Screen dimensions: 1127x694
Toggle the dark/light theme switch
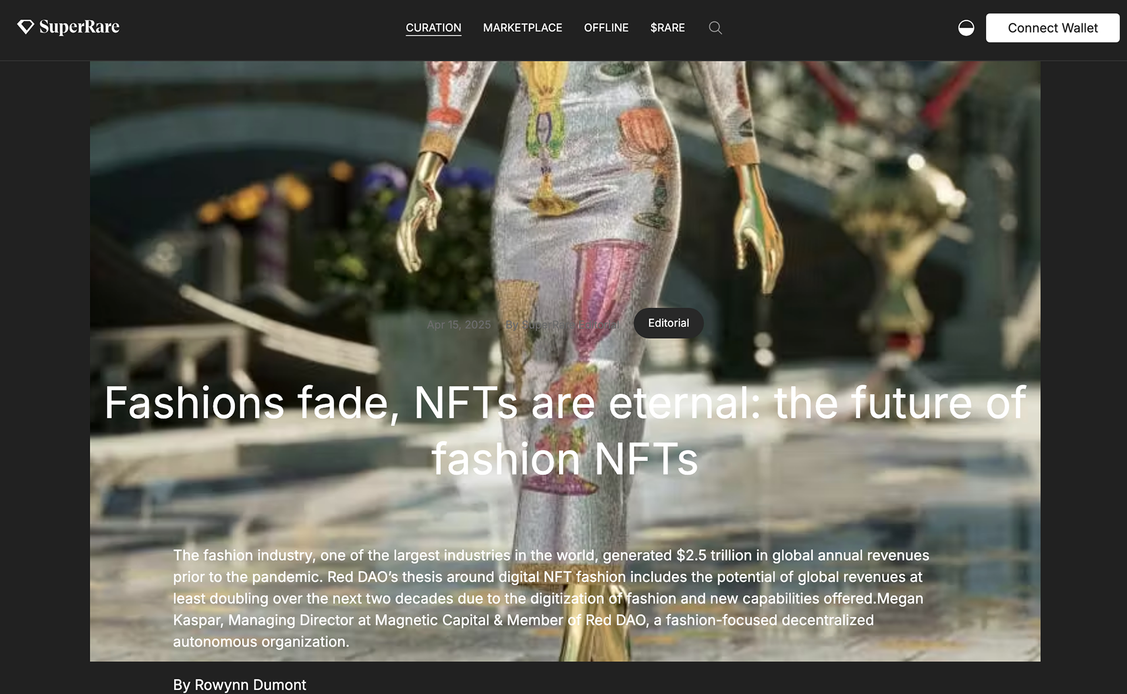click(966, 28)
